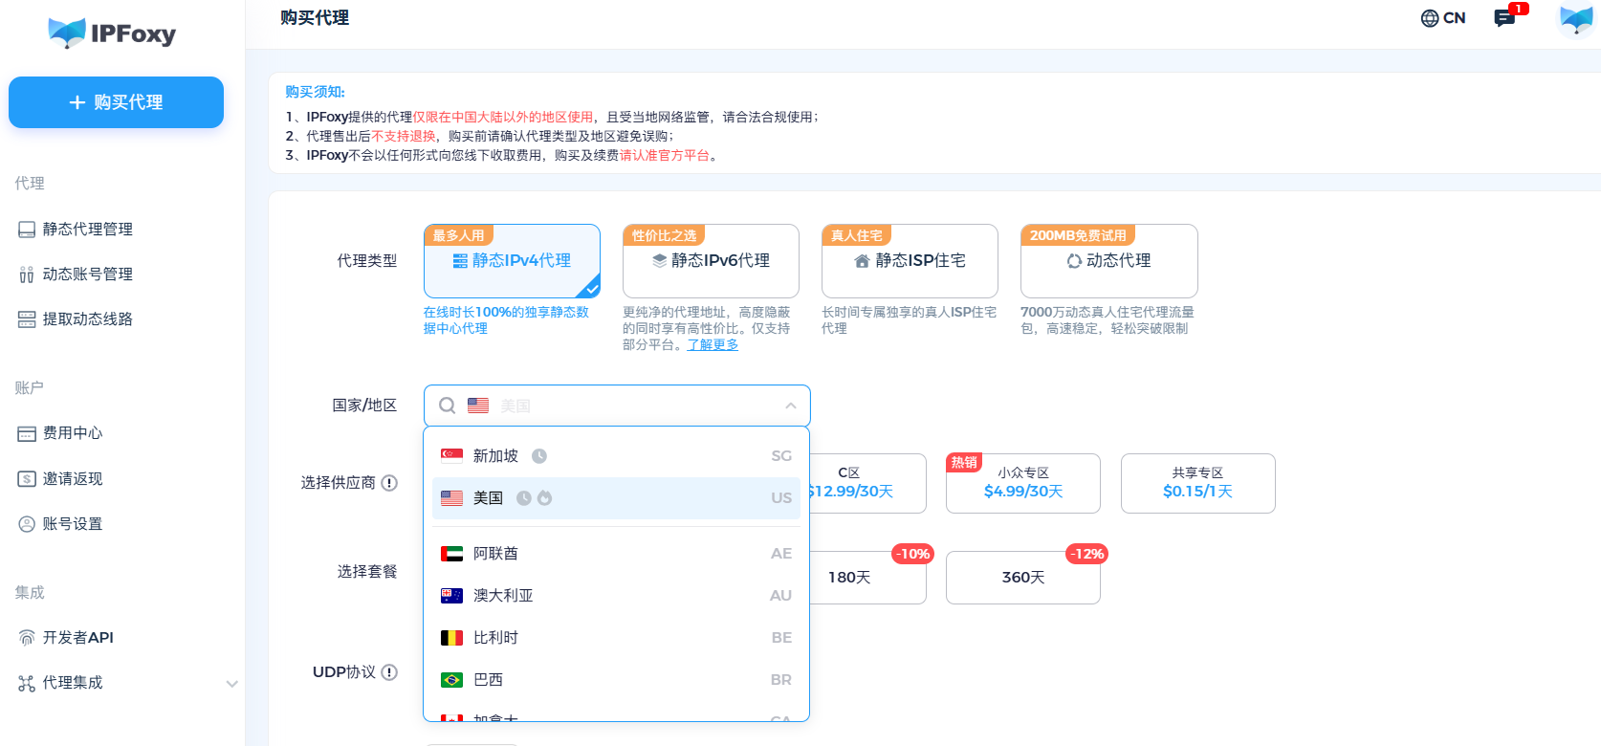Click the search icon in country field
The height and width of the screenshot is (746, 1601).
[x=447, y=406]
